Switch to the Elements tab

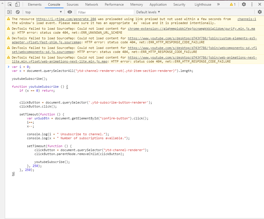click(34, 4)
